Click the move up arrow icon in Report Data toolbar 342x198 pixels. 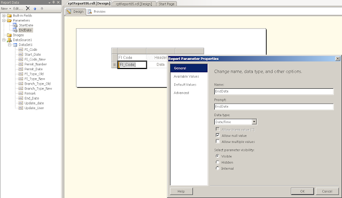(x=35, y=9)
